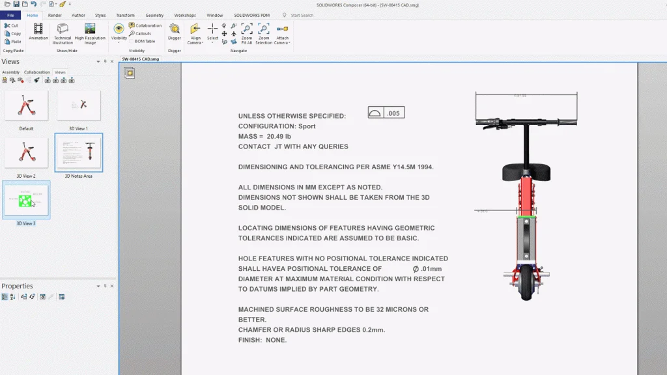The image size is (667, 375).
Task: Expand the Align Camera dropdown
Action: pyautogui.click(x=195, y=42)
